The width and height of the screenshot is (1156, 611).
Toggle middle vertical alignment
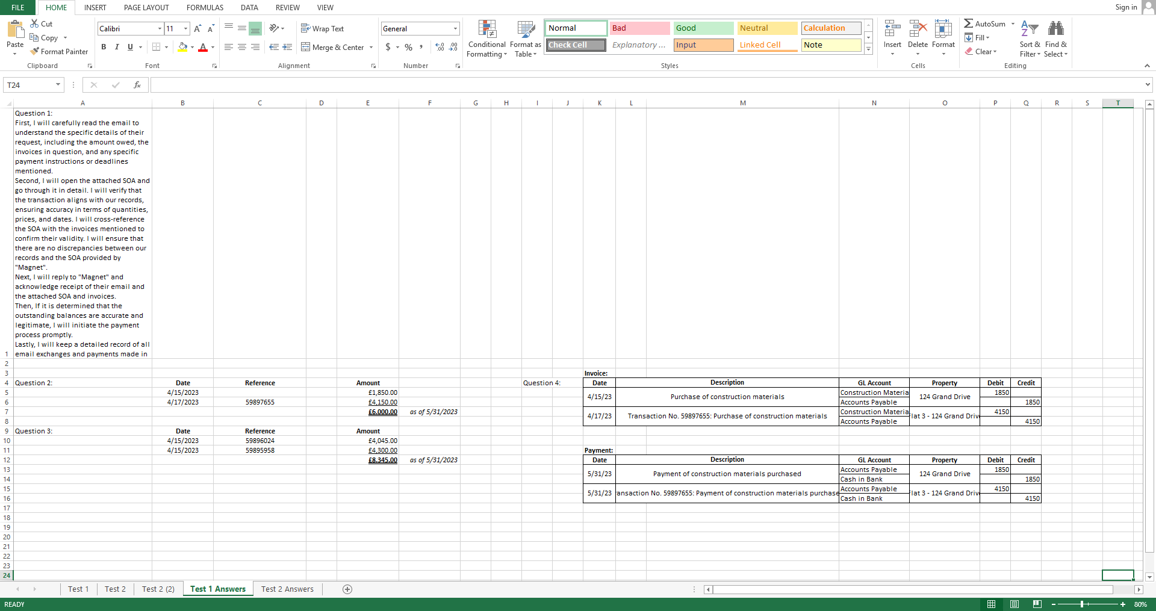[x=242, y=28]
